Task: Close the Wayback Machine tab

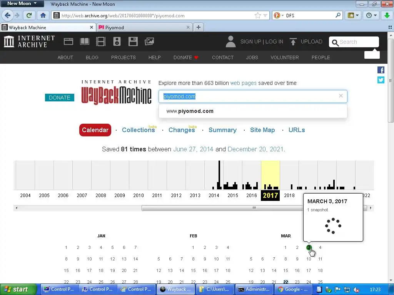Action: click(92, 27)
